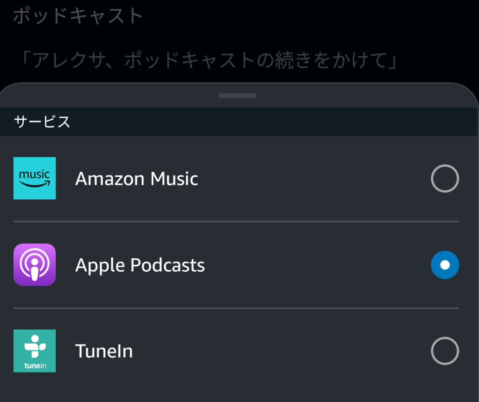Click the Amazon Music service label
Image resolution: width=479 pixels, height=402 pixels.
coord(137,178)
